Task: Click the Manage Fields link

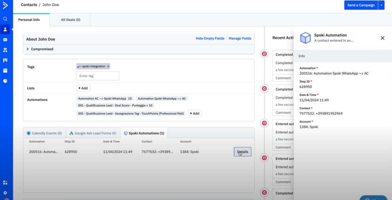Action: (240, 39)
